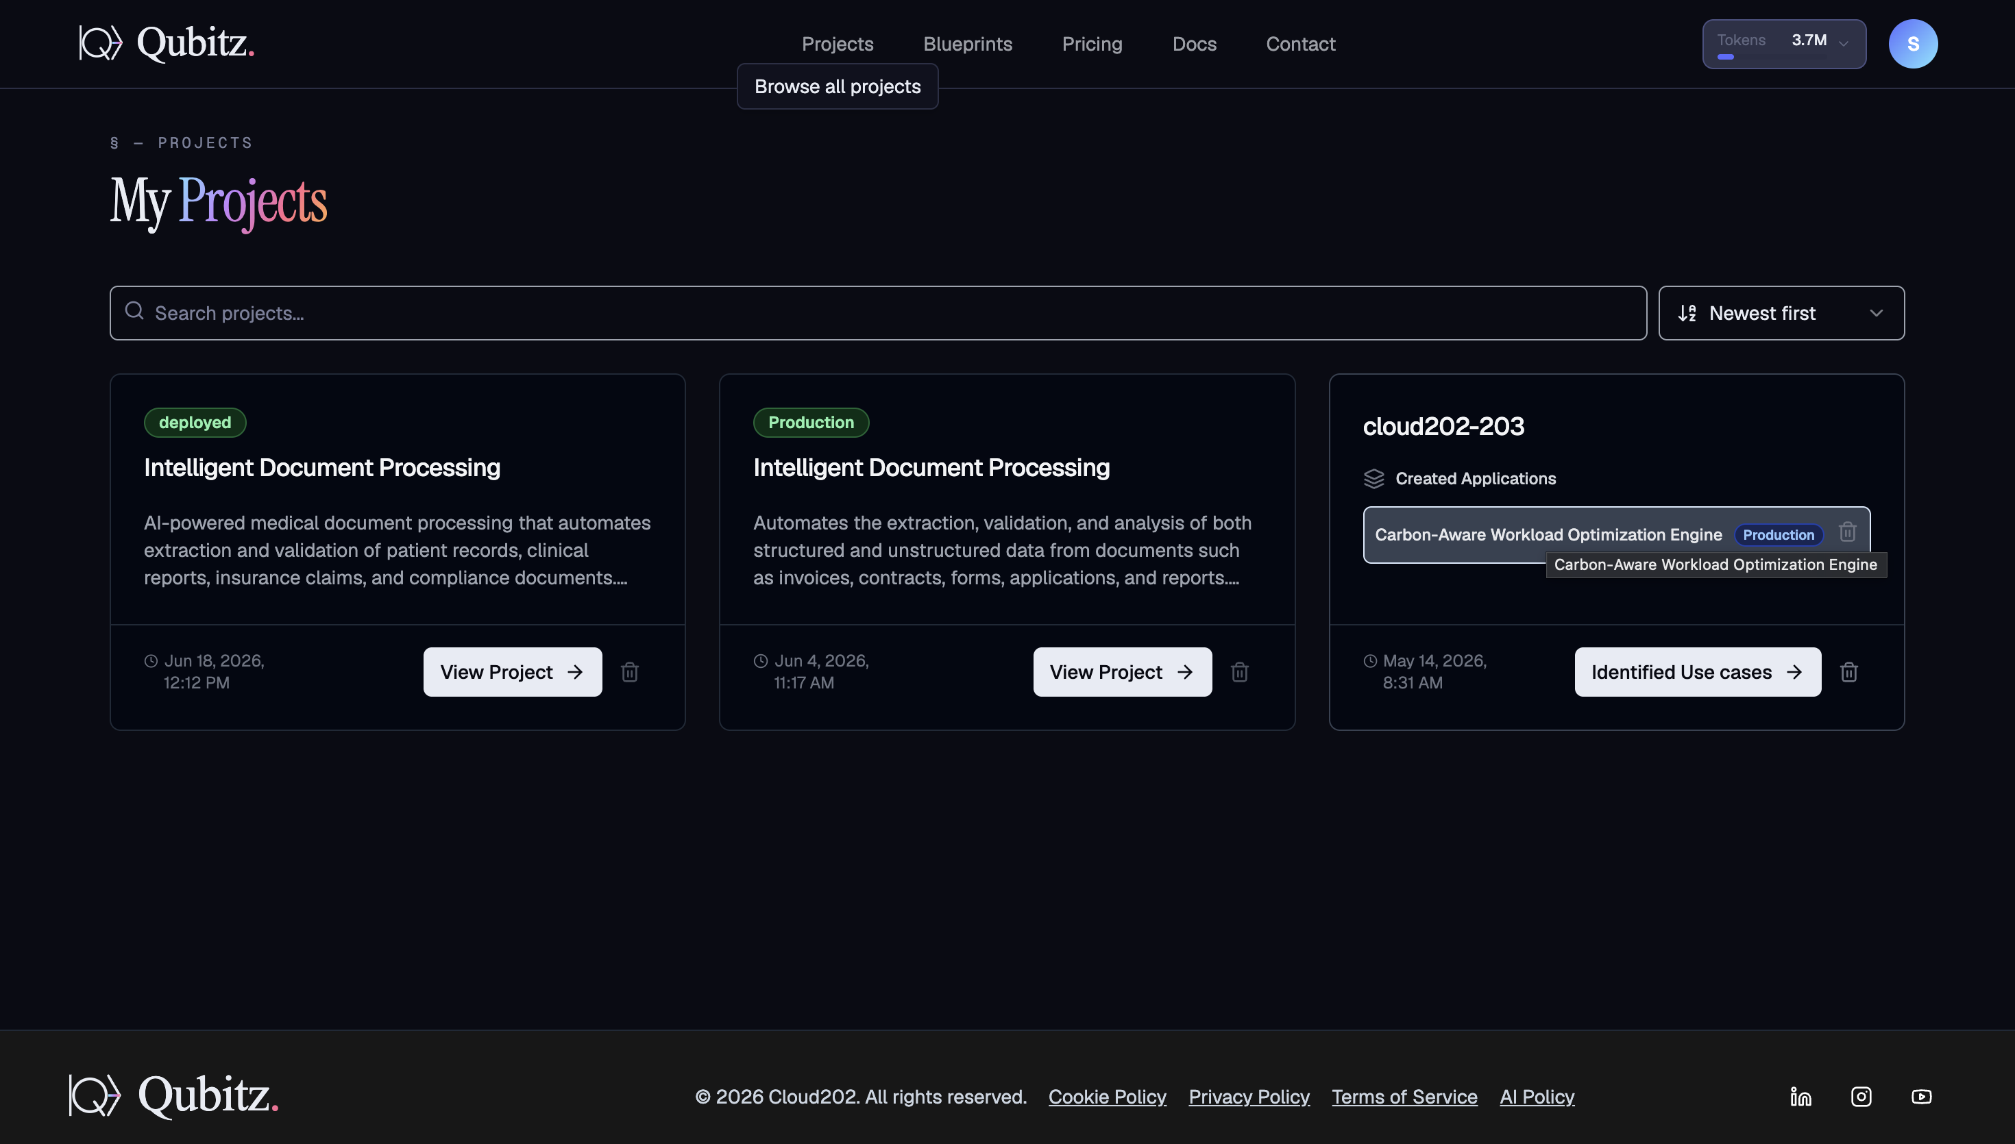Click trash icon on Production Intelligent Document Processing card
This screenshot has width=2015, height=1144.
pyautogui.click(x=1239, y=672)
